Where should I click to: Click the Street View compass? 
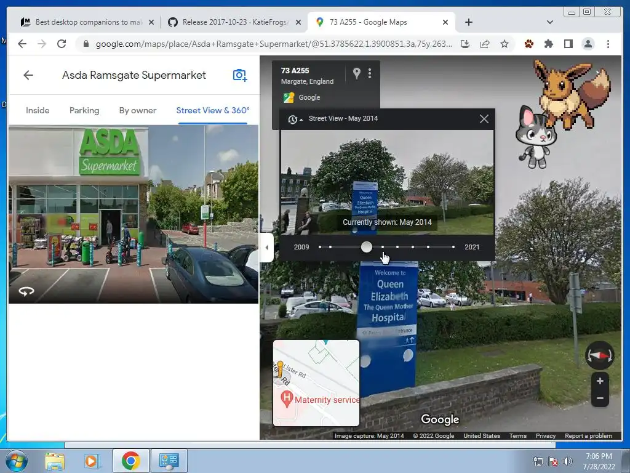(x=599, y=355)
